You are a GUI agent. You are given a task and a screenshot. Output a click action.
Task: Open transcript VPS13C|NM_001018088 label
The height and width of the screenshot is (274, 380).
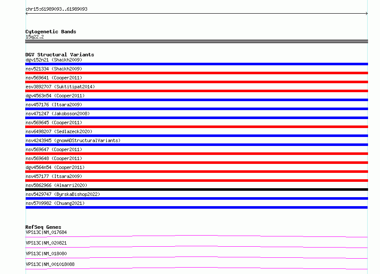tap(50, 264)
